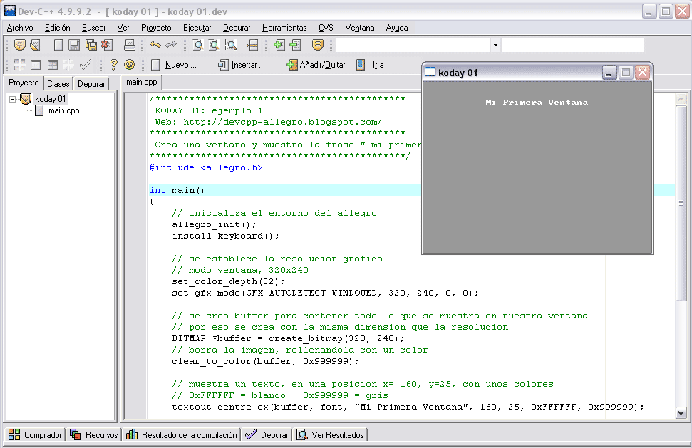Click 'set_color_depth(32);' in the editor
This screenshot has width=692, height=448.
228,281
